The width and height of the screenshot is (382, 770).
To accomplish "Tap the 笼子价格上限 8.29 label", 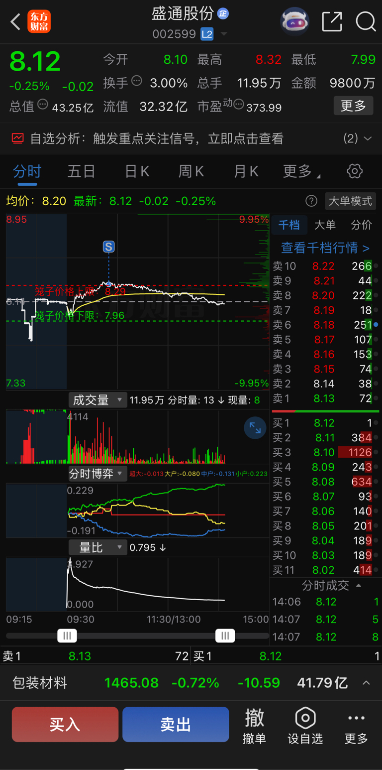I will point(80,291).
